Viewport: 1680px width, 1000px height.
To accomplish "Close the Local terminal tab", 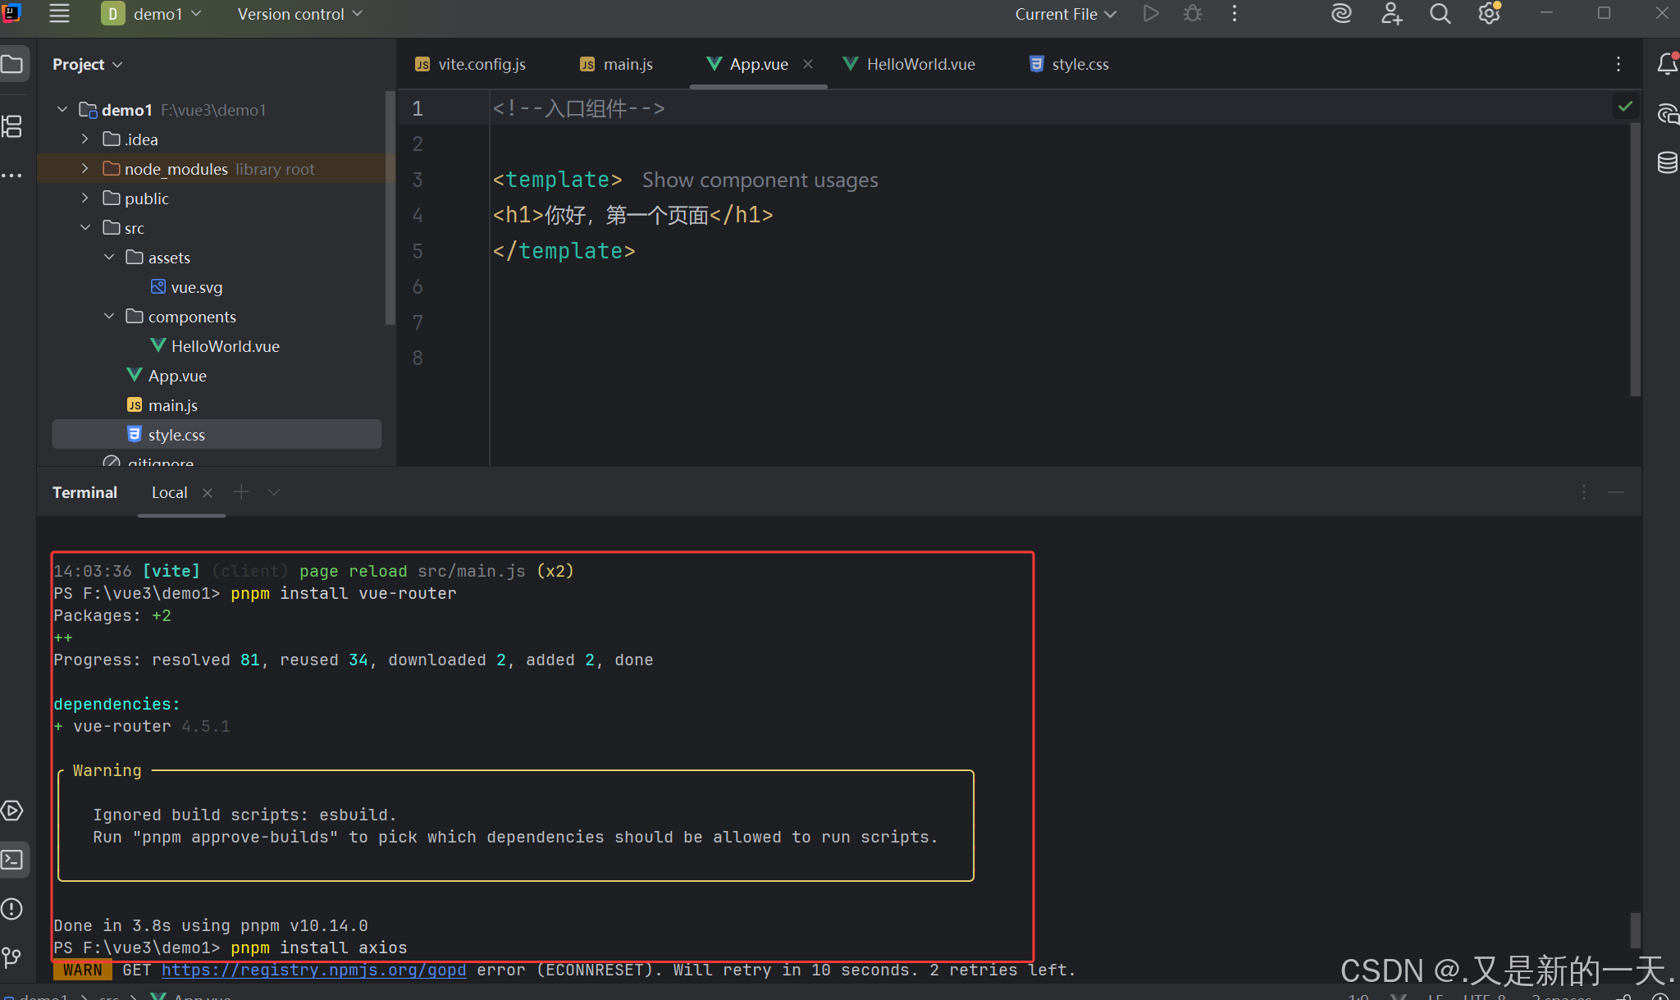I will (208, 492).
